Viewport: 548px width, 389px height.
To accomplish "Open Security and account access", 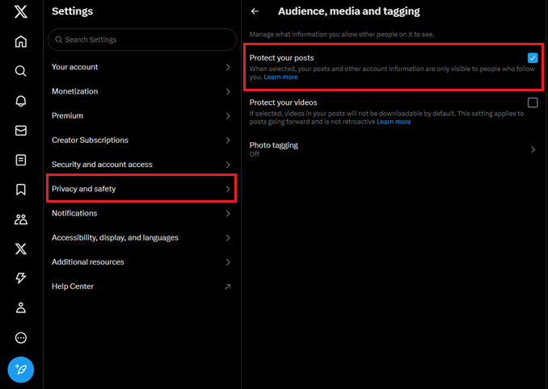I will coord(141,165).
